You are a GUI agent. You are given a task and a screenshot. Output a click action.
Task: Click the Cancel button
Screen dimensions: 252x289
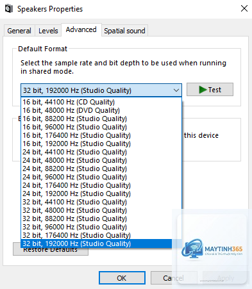(x=174, y=278)
